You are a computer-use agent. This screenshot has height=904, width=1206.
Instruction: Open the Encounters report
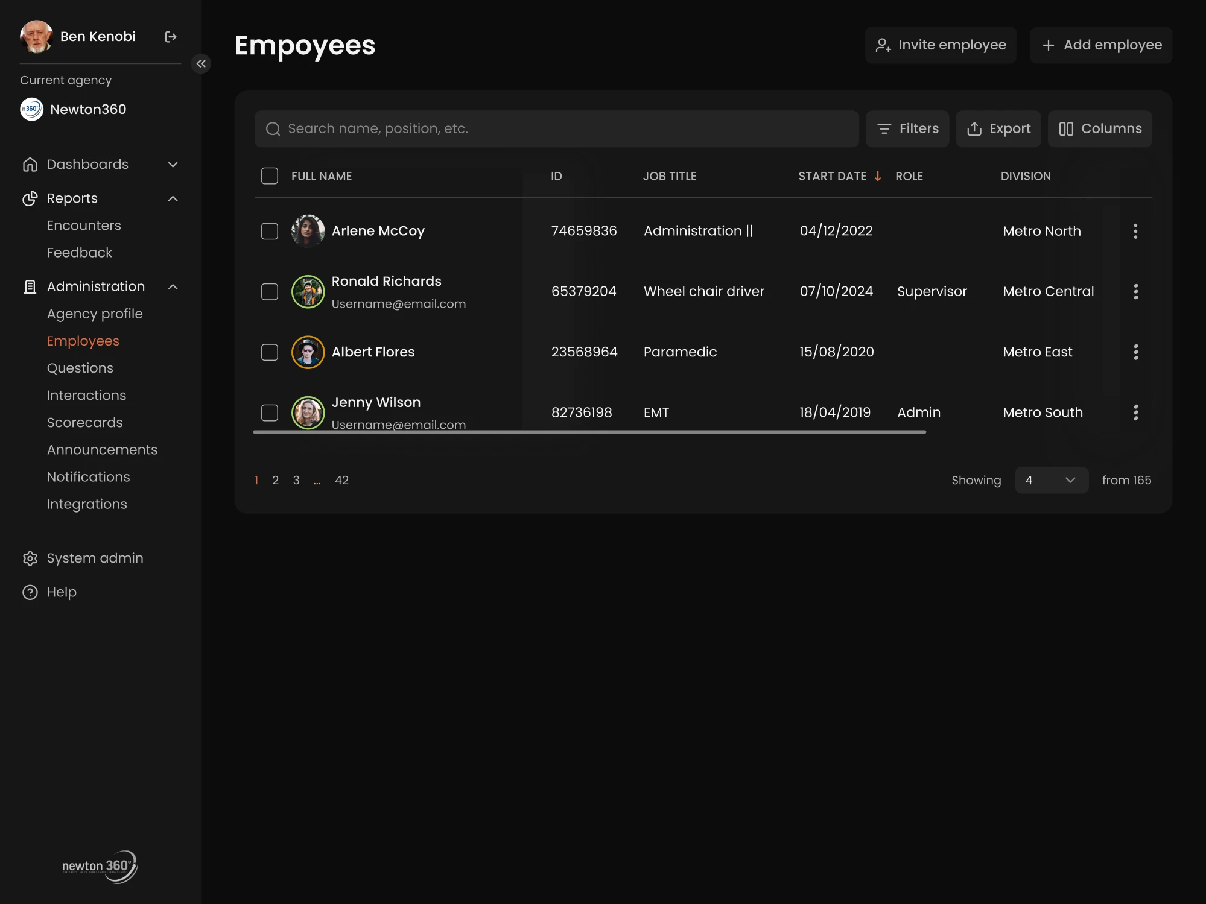coord(84,225)
